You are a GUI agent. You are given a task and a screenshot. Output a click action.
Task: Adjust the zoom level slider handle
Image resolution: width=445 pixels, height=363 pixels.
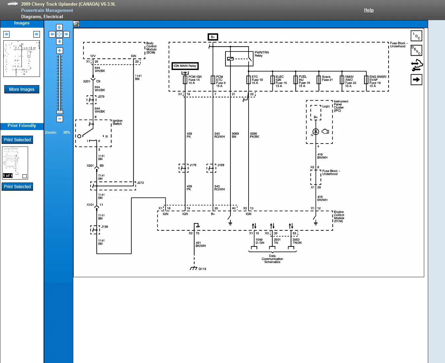click(59, 112)
